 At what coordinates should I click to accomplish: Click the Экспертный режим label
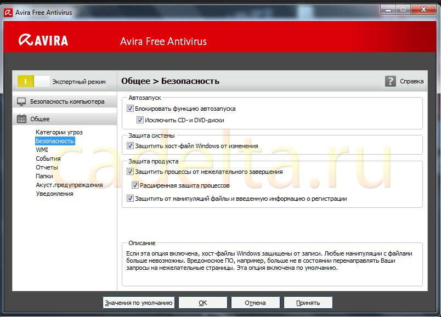[x=79, y=82]
